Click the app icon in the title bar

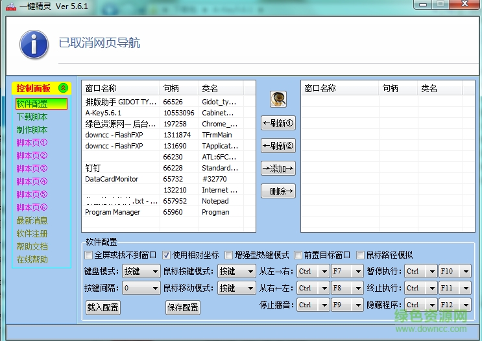[x=12, y=5]
